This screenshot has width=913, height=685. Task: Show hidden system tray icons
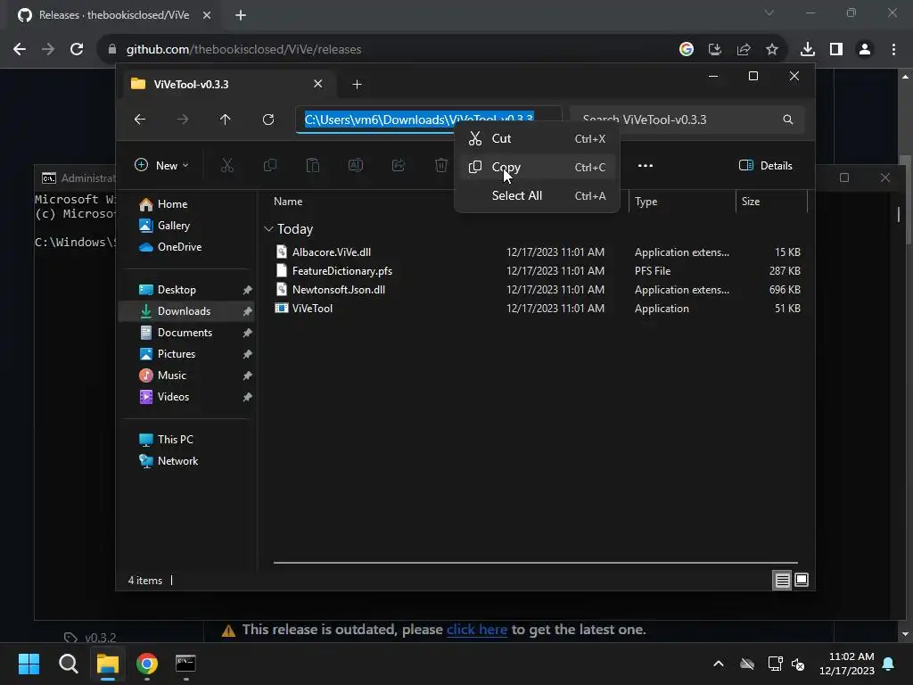pyautogui.click(x=719, y=664)
